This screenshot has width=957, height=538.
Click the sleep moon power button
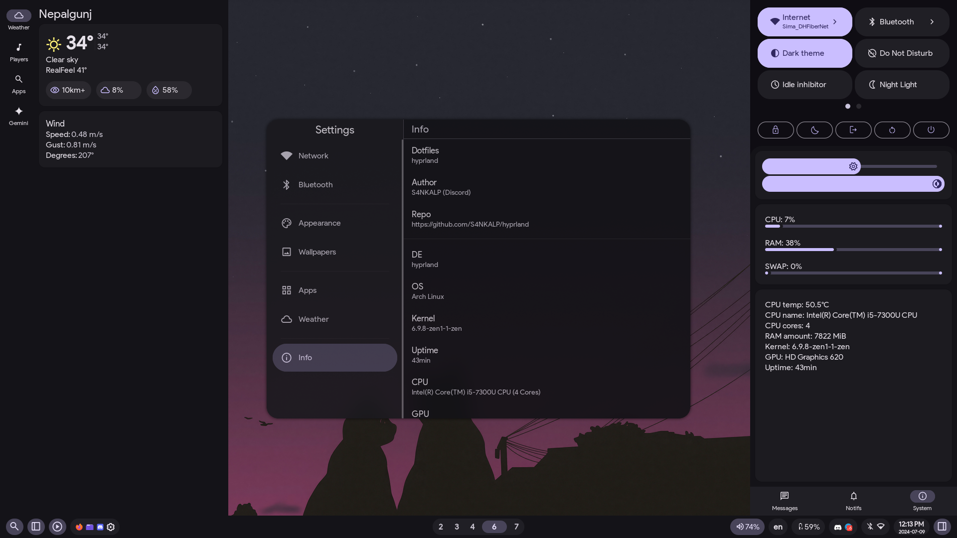814,130
